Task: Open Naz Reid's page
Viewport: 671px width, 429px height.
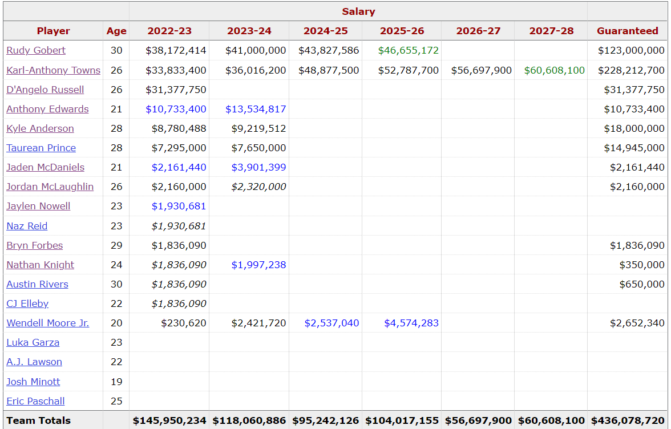Action: (x=27, y=226)
